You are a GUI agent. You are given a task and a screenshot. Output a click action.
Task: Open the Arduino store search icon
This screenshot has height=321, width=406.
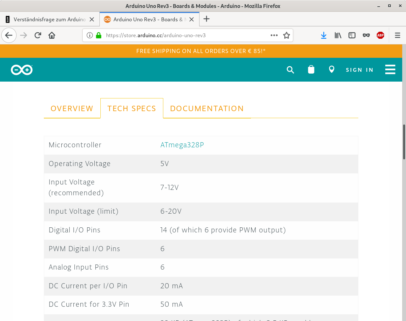point(290,70)
